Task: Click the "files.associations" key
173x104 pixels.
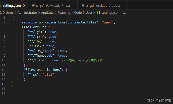Action: pos(43,70)
